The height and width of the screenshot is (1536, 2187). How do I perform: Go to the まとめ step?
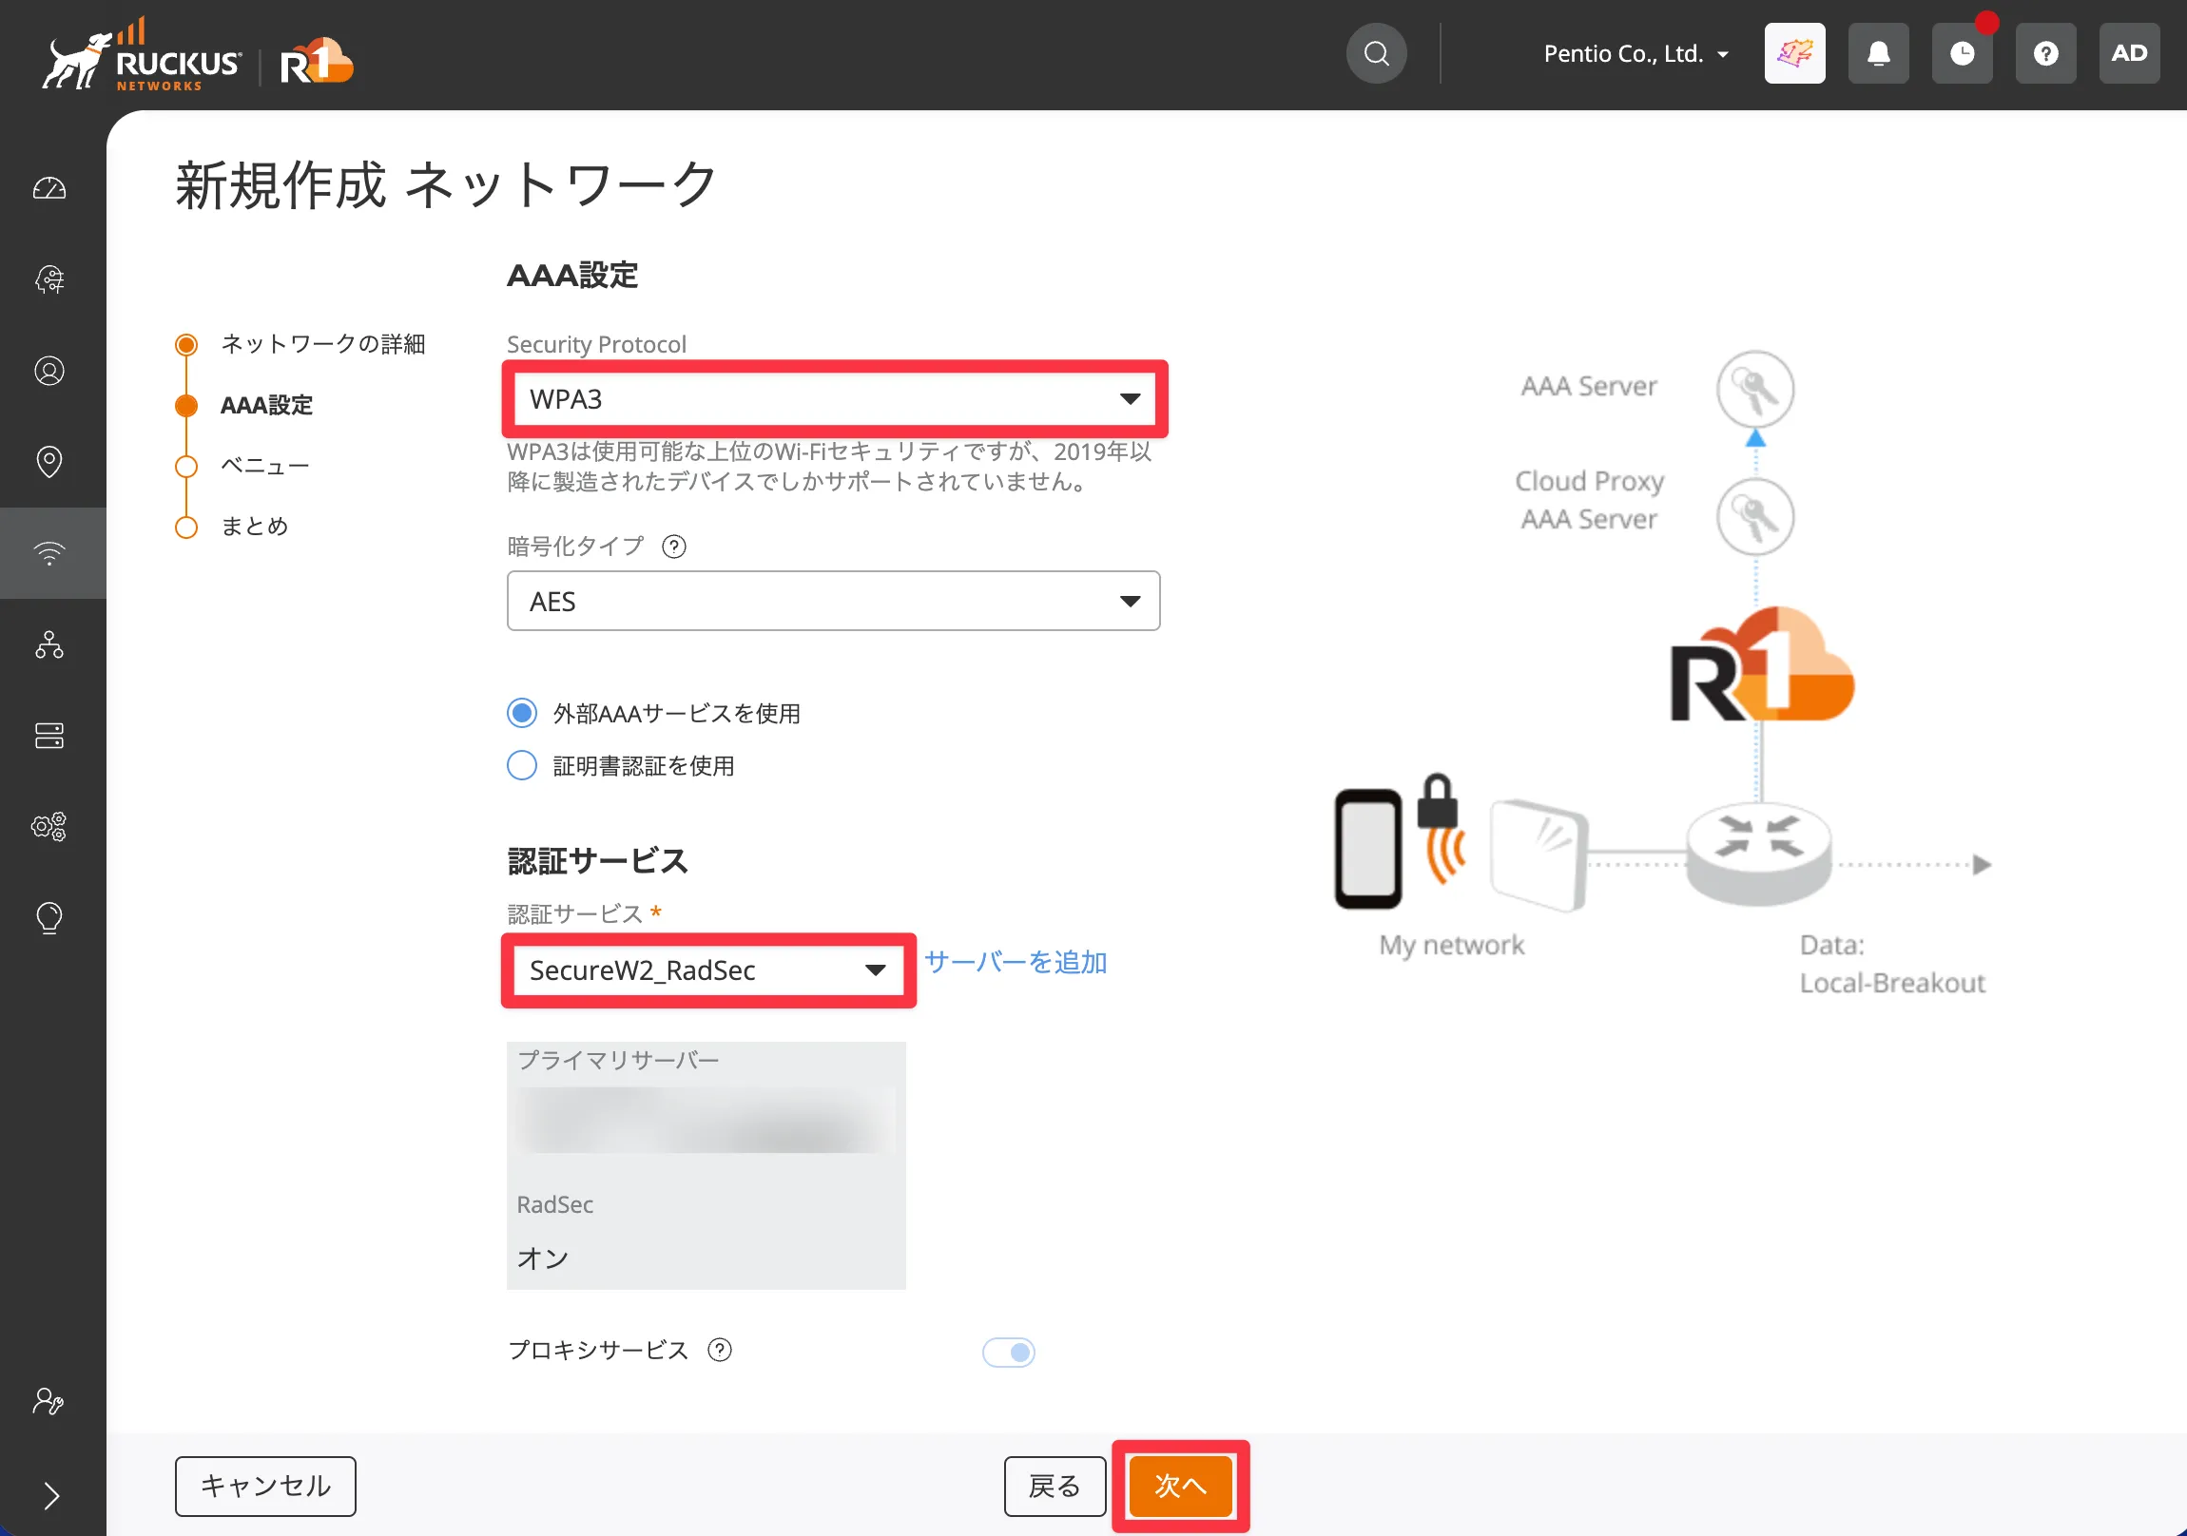[254, 527]
